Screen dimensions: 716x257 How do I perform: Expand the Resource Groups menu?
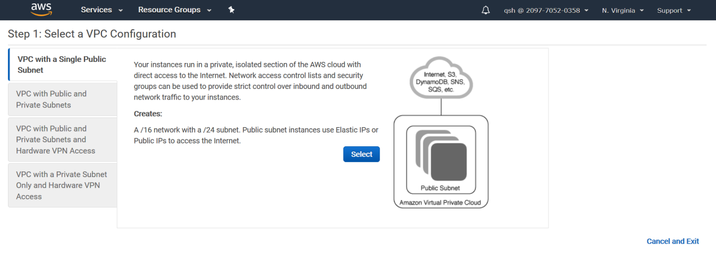pyautogui.click(x=175, y=10)
